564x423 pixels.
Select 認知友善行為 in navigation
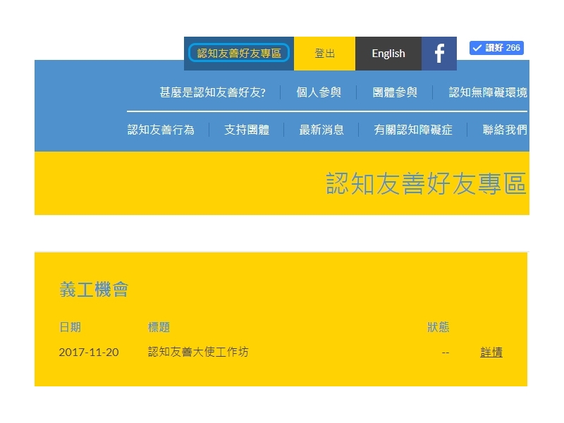point(161,130)
